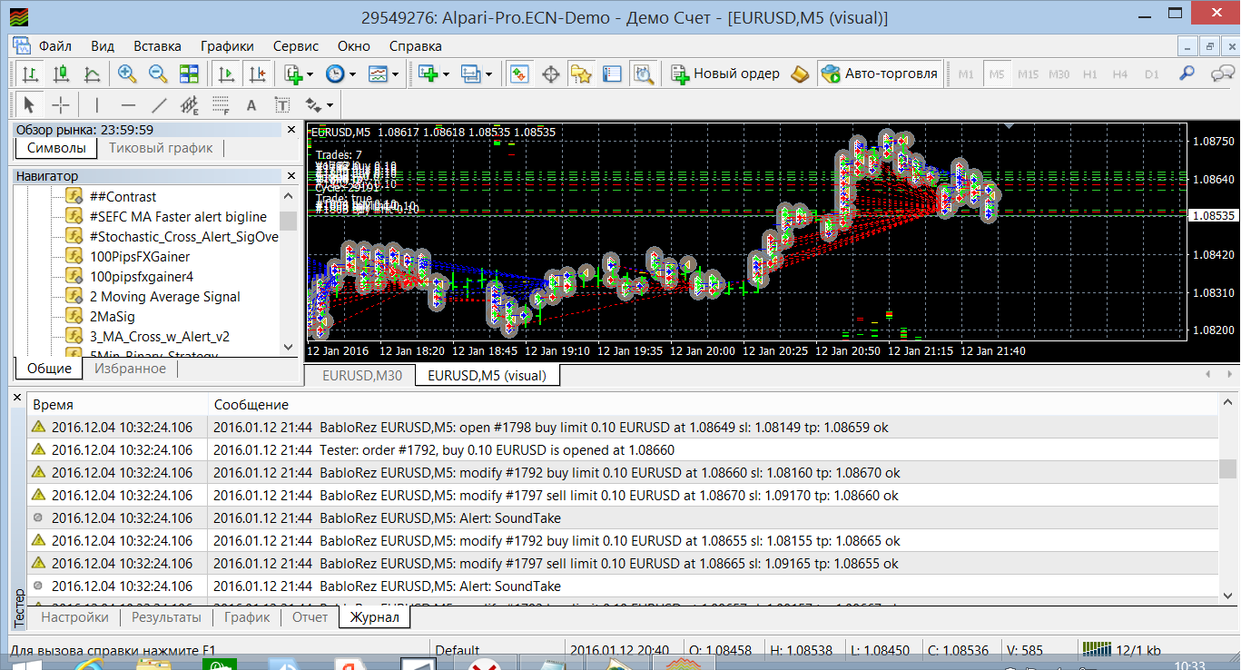
Task: Pick the trendline drawing tool
Action: click(159, 104)
